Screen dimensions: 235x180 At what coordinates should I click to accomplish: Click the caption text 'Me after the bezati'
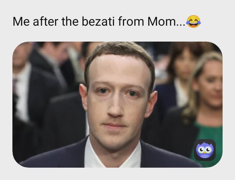pyautogui.click(x=64, y=21)
